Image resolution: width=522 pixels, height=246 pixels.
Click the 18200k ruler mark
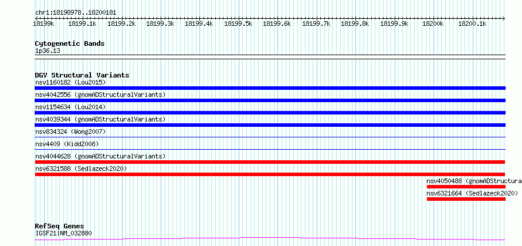[433, 23]
